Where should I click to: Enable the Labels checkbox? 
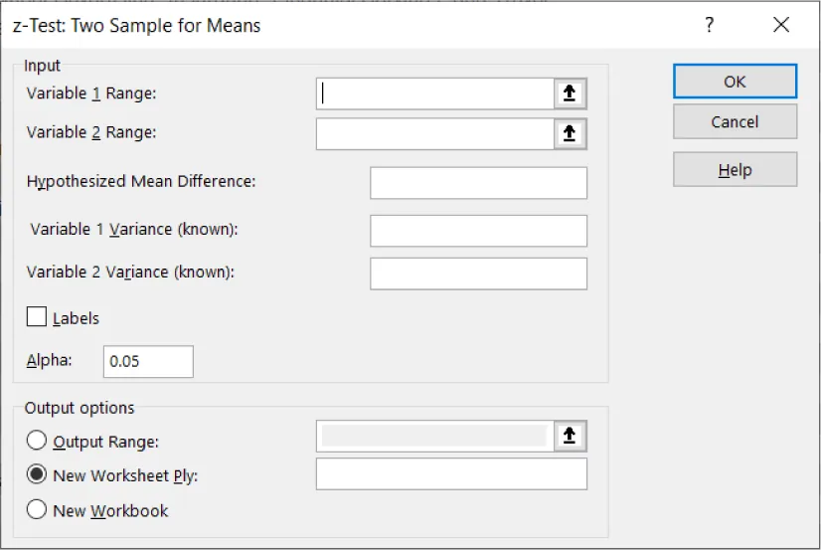38,318
